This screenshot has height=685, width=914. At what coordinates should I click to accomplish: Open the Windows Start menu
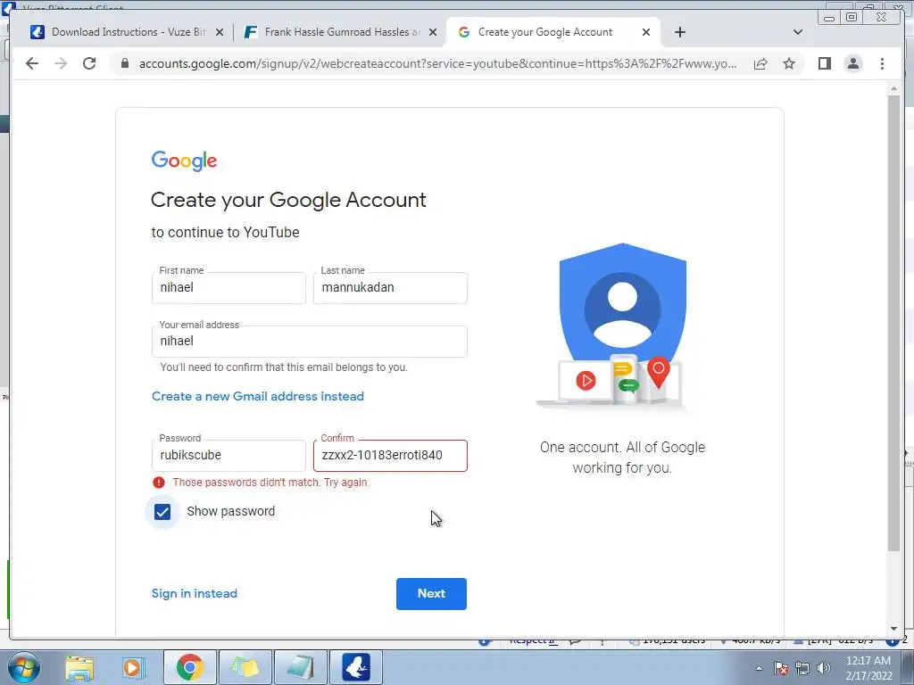coord(23,667)
